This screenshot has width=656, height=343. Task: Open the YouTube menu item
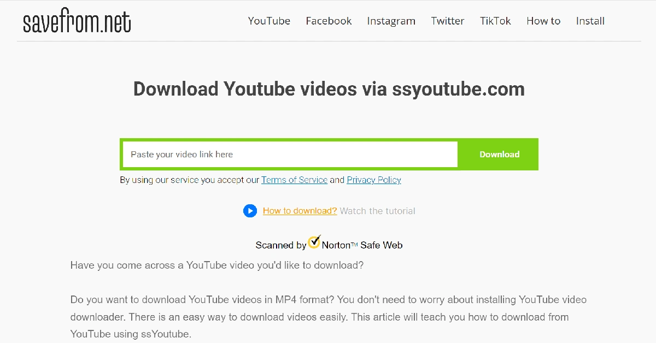pos(269,21)
